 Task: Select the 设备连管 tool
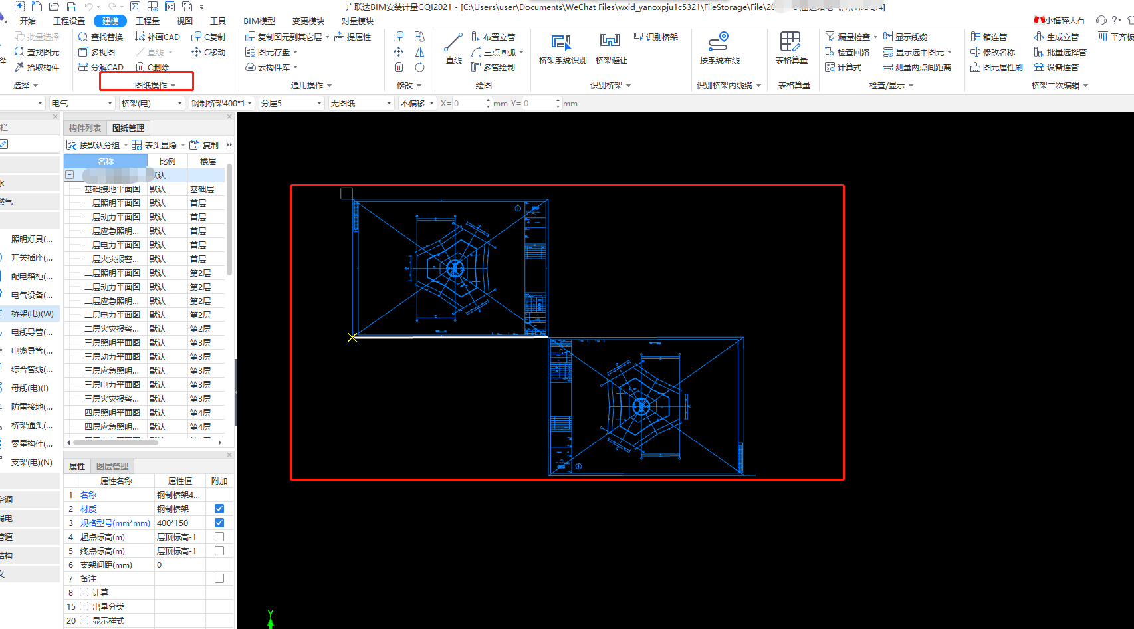[x=1057, y=67]
